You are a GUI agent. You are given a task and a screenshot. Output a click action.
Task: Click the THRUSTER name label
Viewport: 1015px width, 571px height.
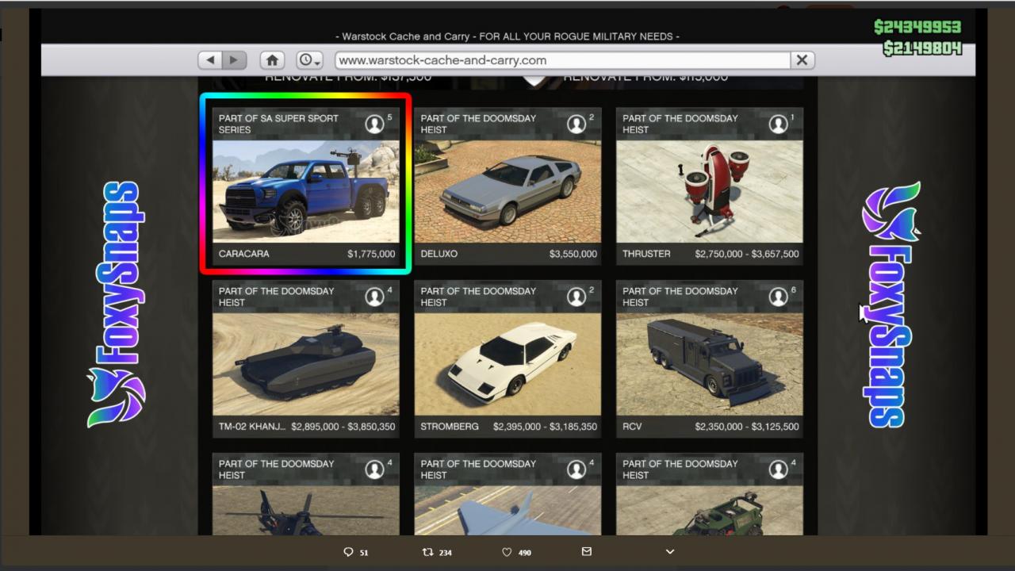coord(646,254)
